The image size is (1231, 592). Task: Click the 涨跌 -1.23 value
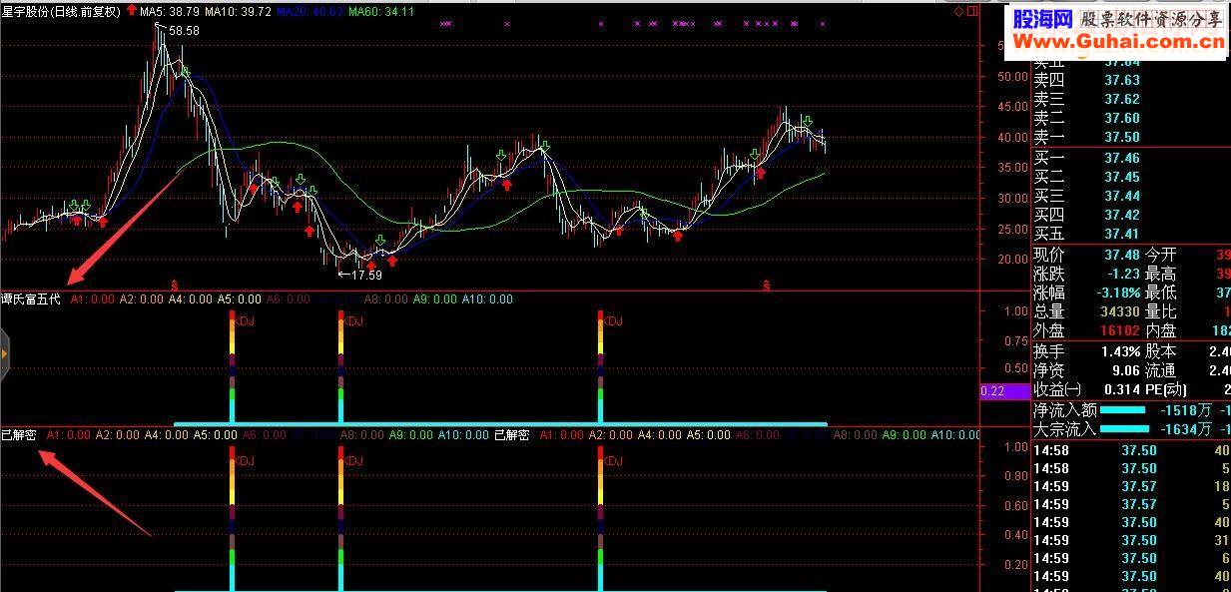pyautogui.click(x=1123, y=274)
